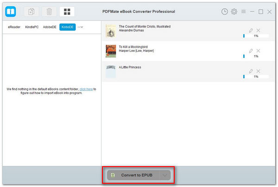Edit metadata for A Little Princess

[x=251, y=71]
